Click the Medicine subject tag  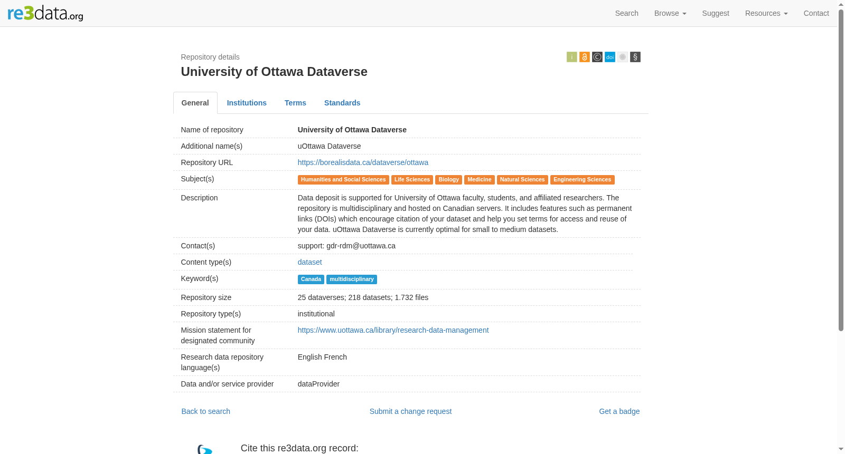[480, 180]
